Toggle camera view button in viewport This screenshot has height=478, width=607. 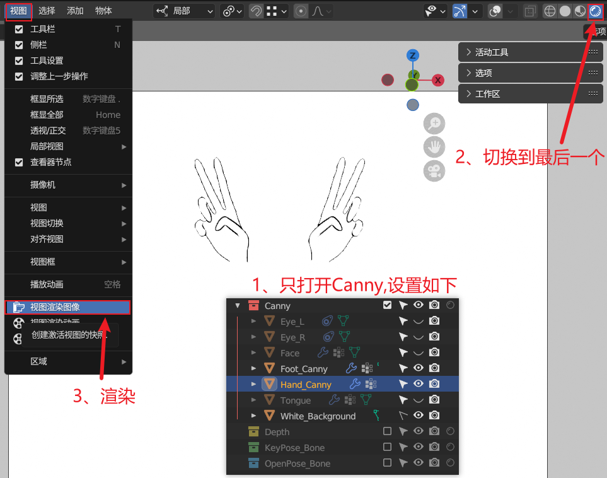coord(434,171)
